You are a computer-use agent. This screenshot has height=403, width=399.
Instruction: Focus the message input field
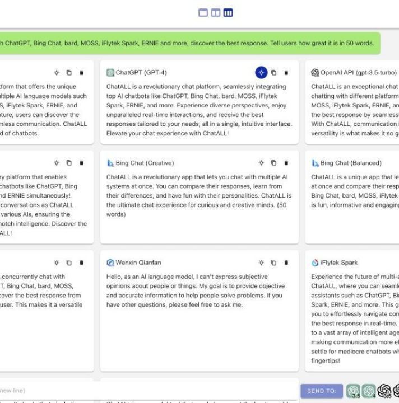pyautogui.click(x=149, y=391)
